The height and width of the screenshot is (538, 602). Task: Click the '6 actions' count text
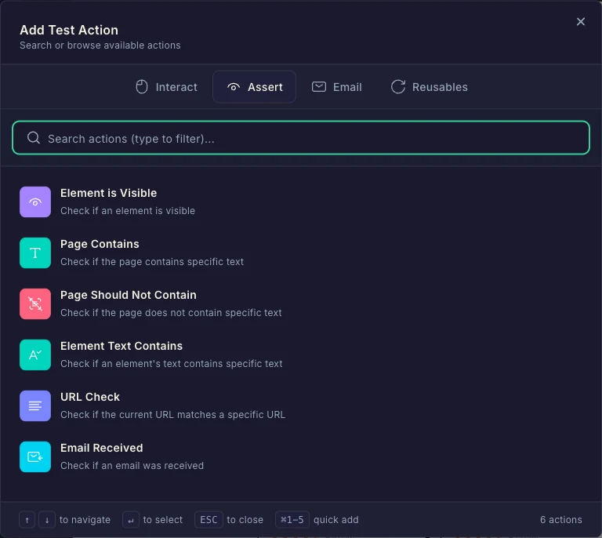coord(561,520)
